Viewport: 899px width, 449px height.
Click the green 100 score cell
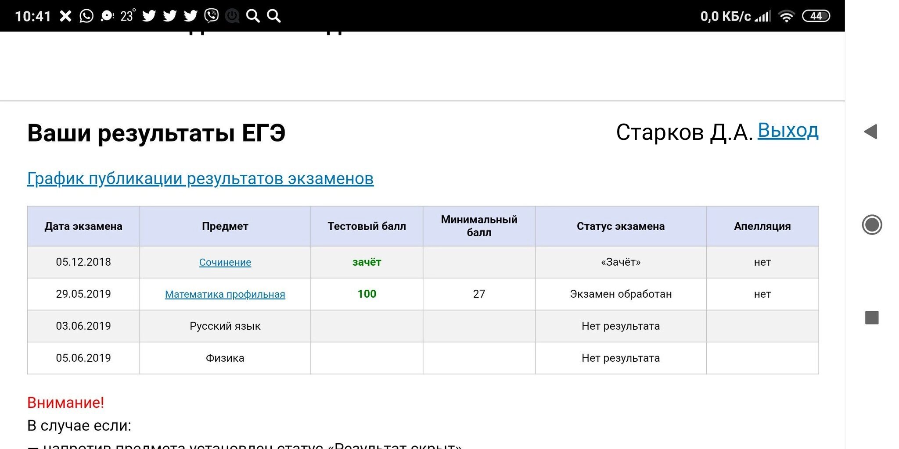[367, 294]
